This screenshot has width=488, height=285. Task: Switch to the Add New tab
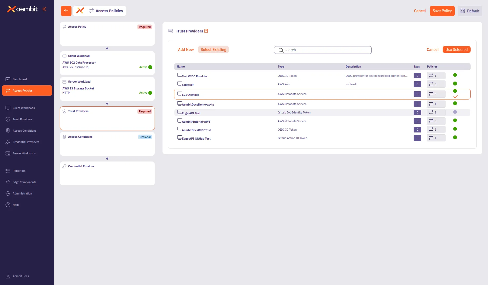[186, 49]
